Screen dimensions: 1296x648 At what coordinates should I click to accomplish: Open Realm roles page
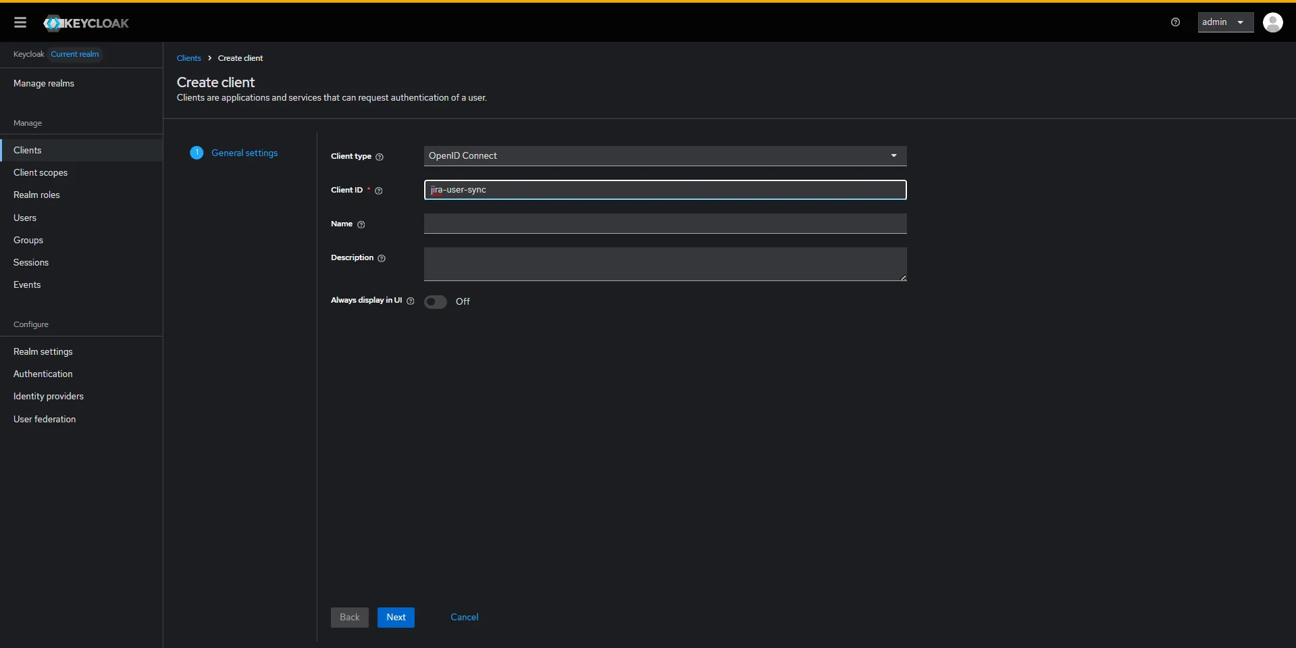coord(36,195)
